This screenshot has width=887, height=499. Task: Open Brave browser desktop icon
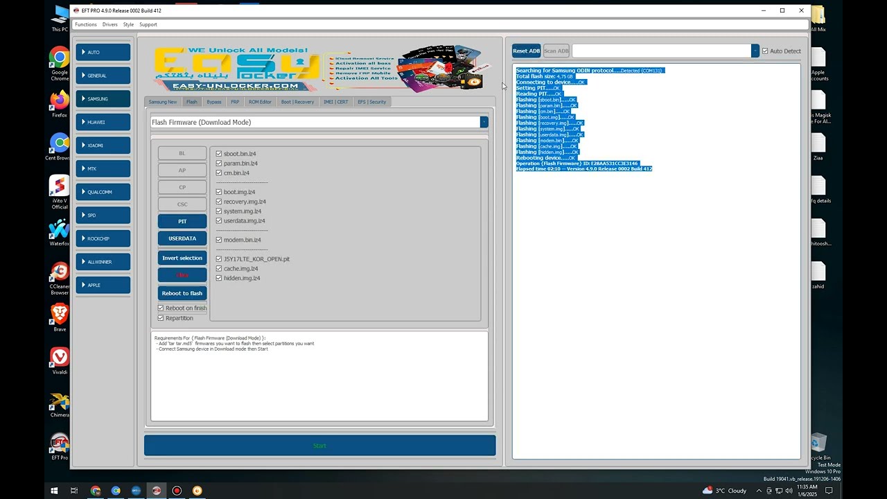[x=60, y=317]
